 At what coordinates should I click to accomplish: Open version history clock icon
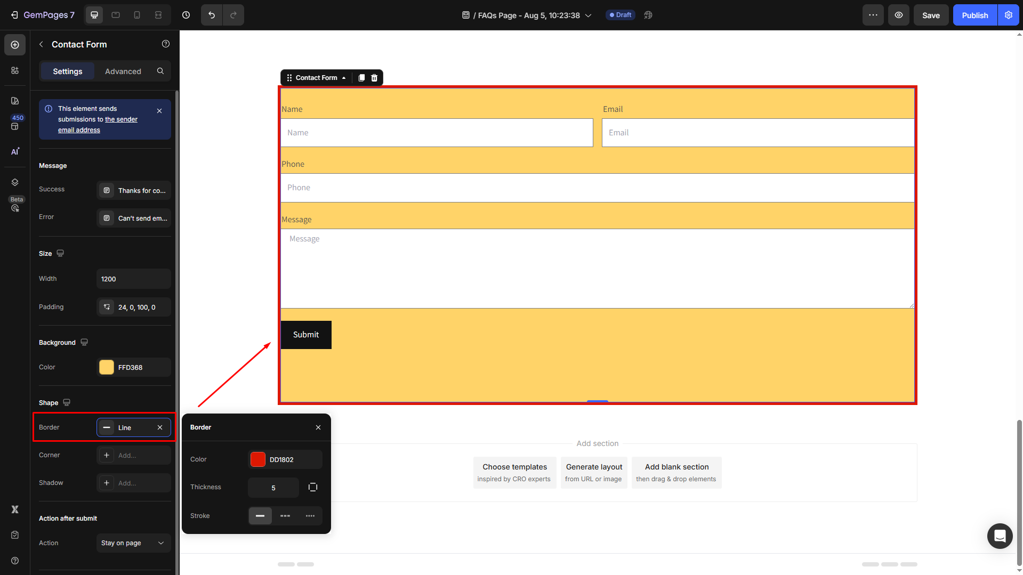(x=186, y=15)
